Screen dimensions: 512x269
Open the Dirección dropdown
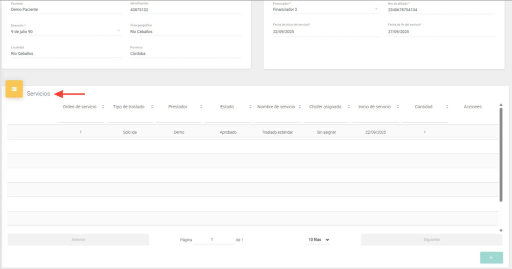coord(118,31)
